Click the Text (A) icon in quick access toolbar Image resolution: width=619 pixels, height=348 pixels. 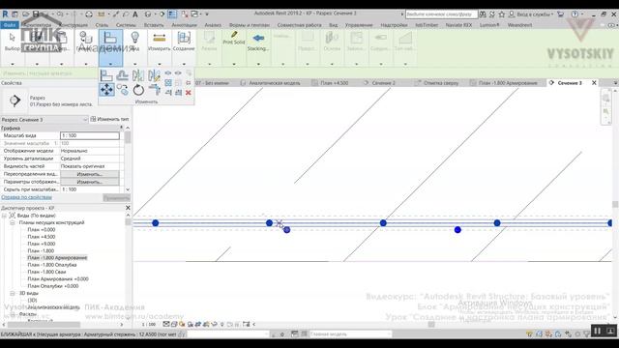point(135,14)
